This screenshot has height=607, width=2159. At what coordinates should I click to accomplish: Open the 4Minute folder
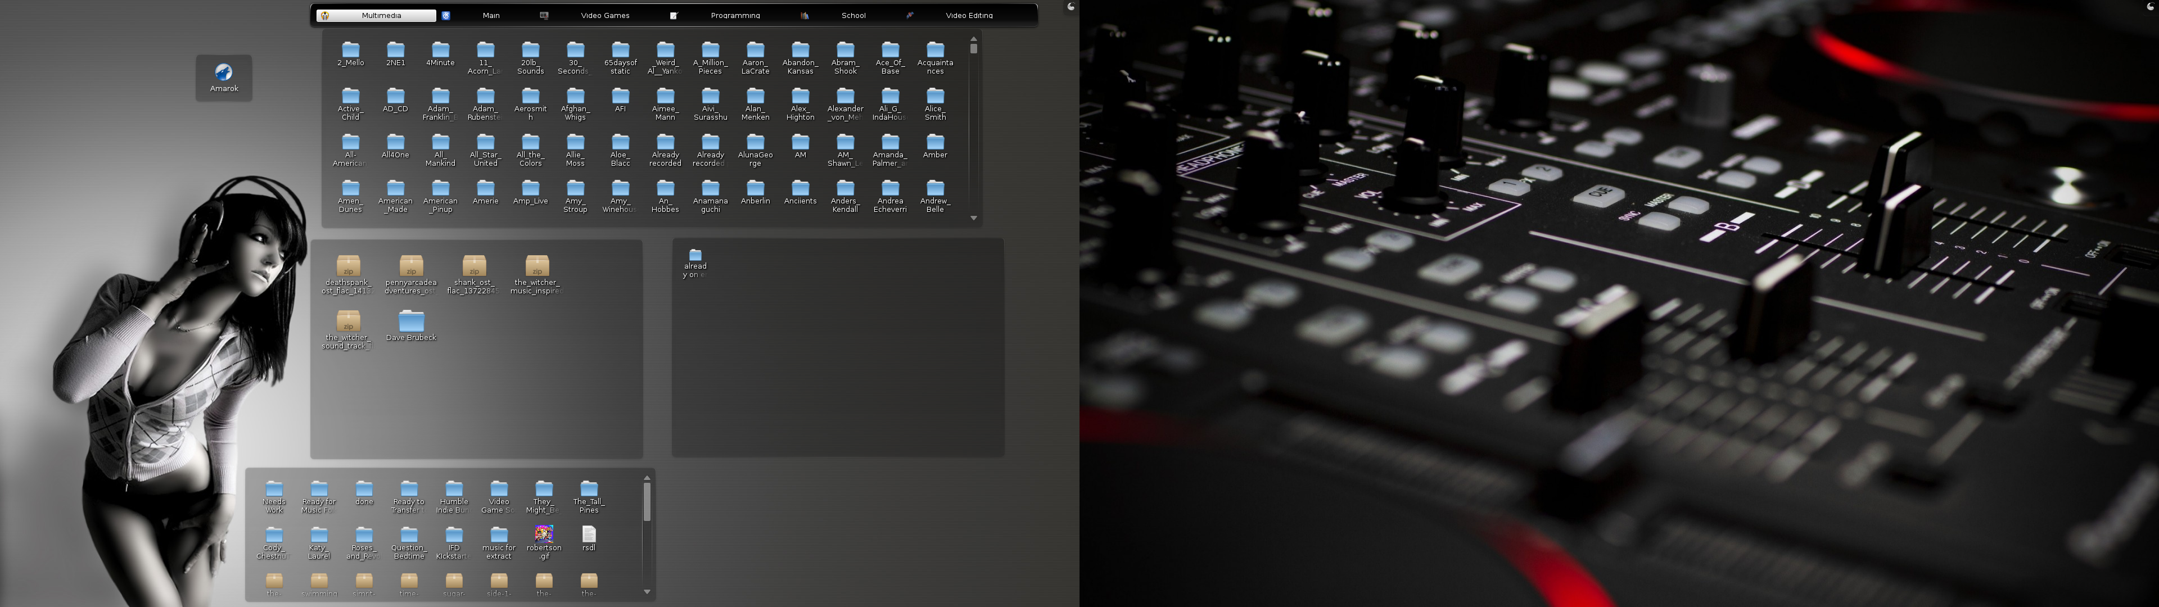coord(440,53)
